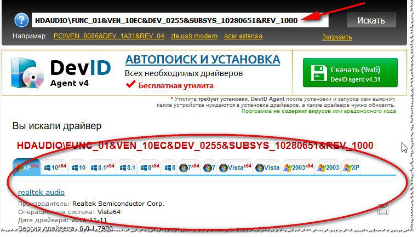The height and width of the screenshot is (237, 418).
Task: Select the Windows 8.1 x64 tab
Action: [102, 167]
